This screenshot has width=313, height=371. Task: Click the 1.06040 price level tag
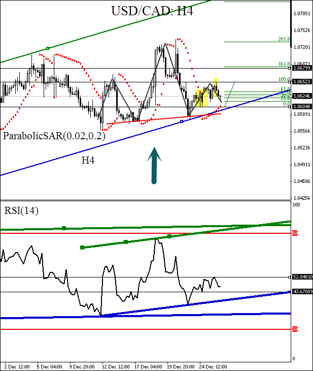[x=302, y=107]
